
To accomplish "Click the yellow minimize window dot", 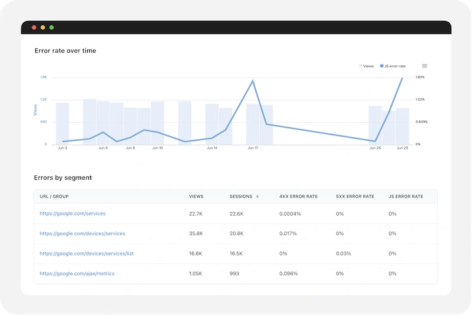I will 43,27.
